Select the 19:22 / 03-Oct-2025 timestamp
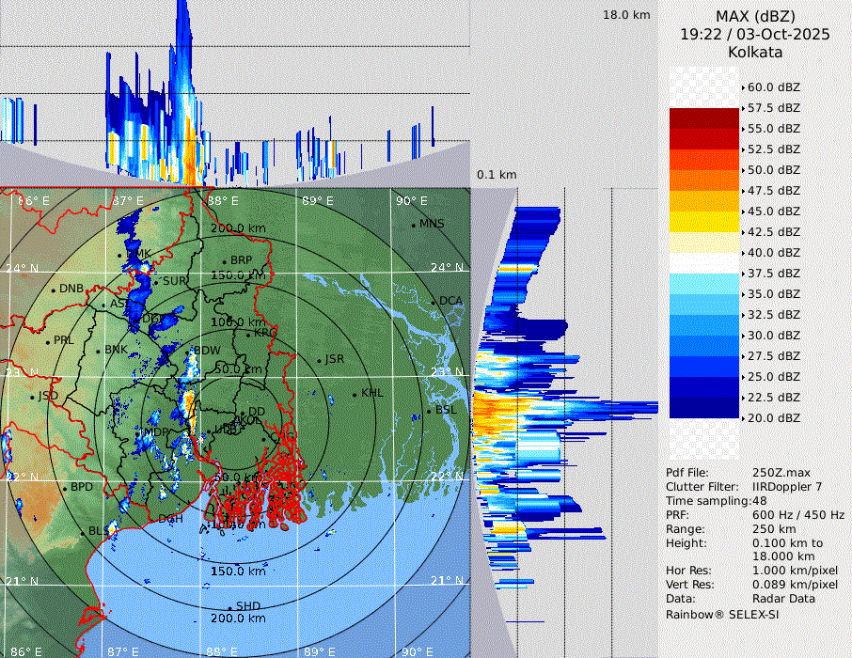Viewport: 852px width, 658px height. pyautogui.click(x=754, y=34)
